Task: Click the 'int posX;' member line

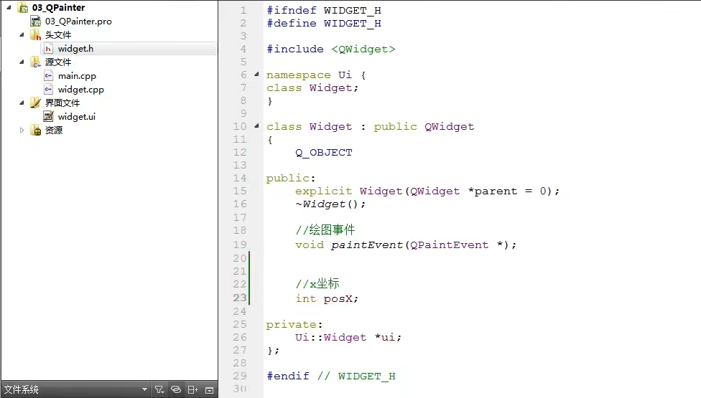Action: [x=327, y=298]
